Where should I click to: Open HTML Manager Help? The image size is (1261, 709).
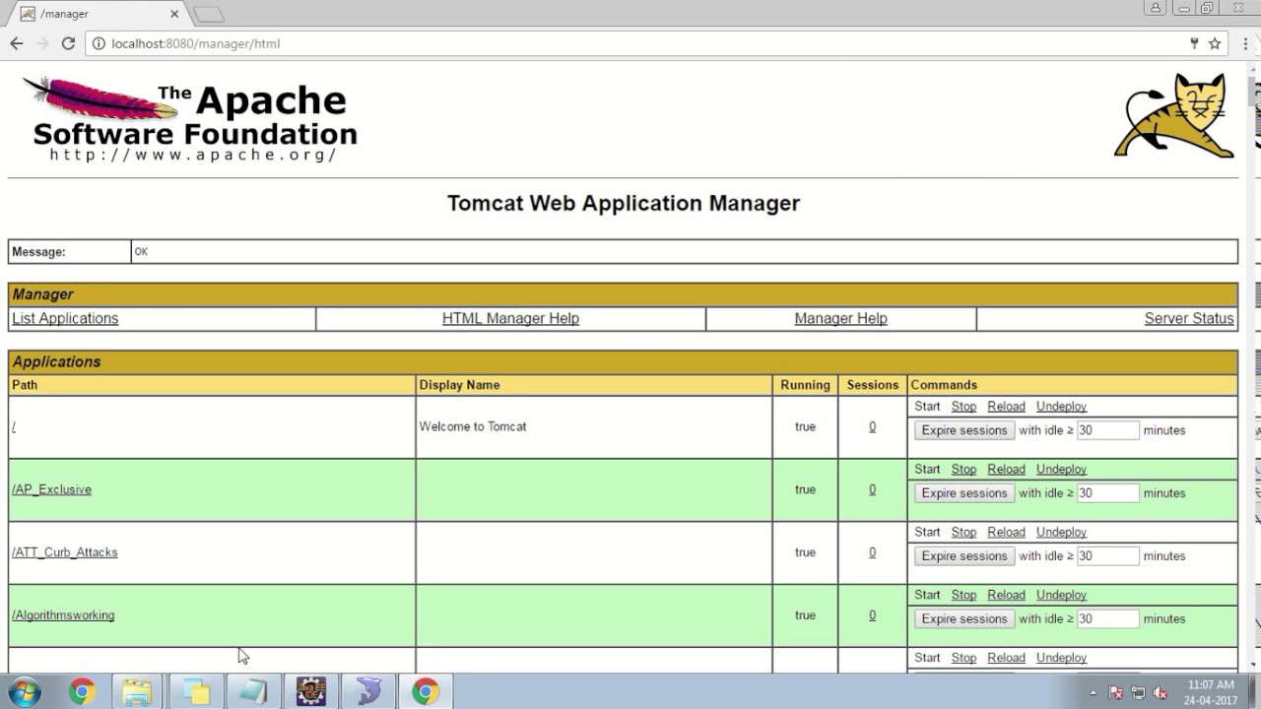pos(510,318)
